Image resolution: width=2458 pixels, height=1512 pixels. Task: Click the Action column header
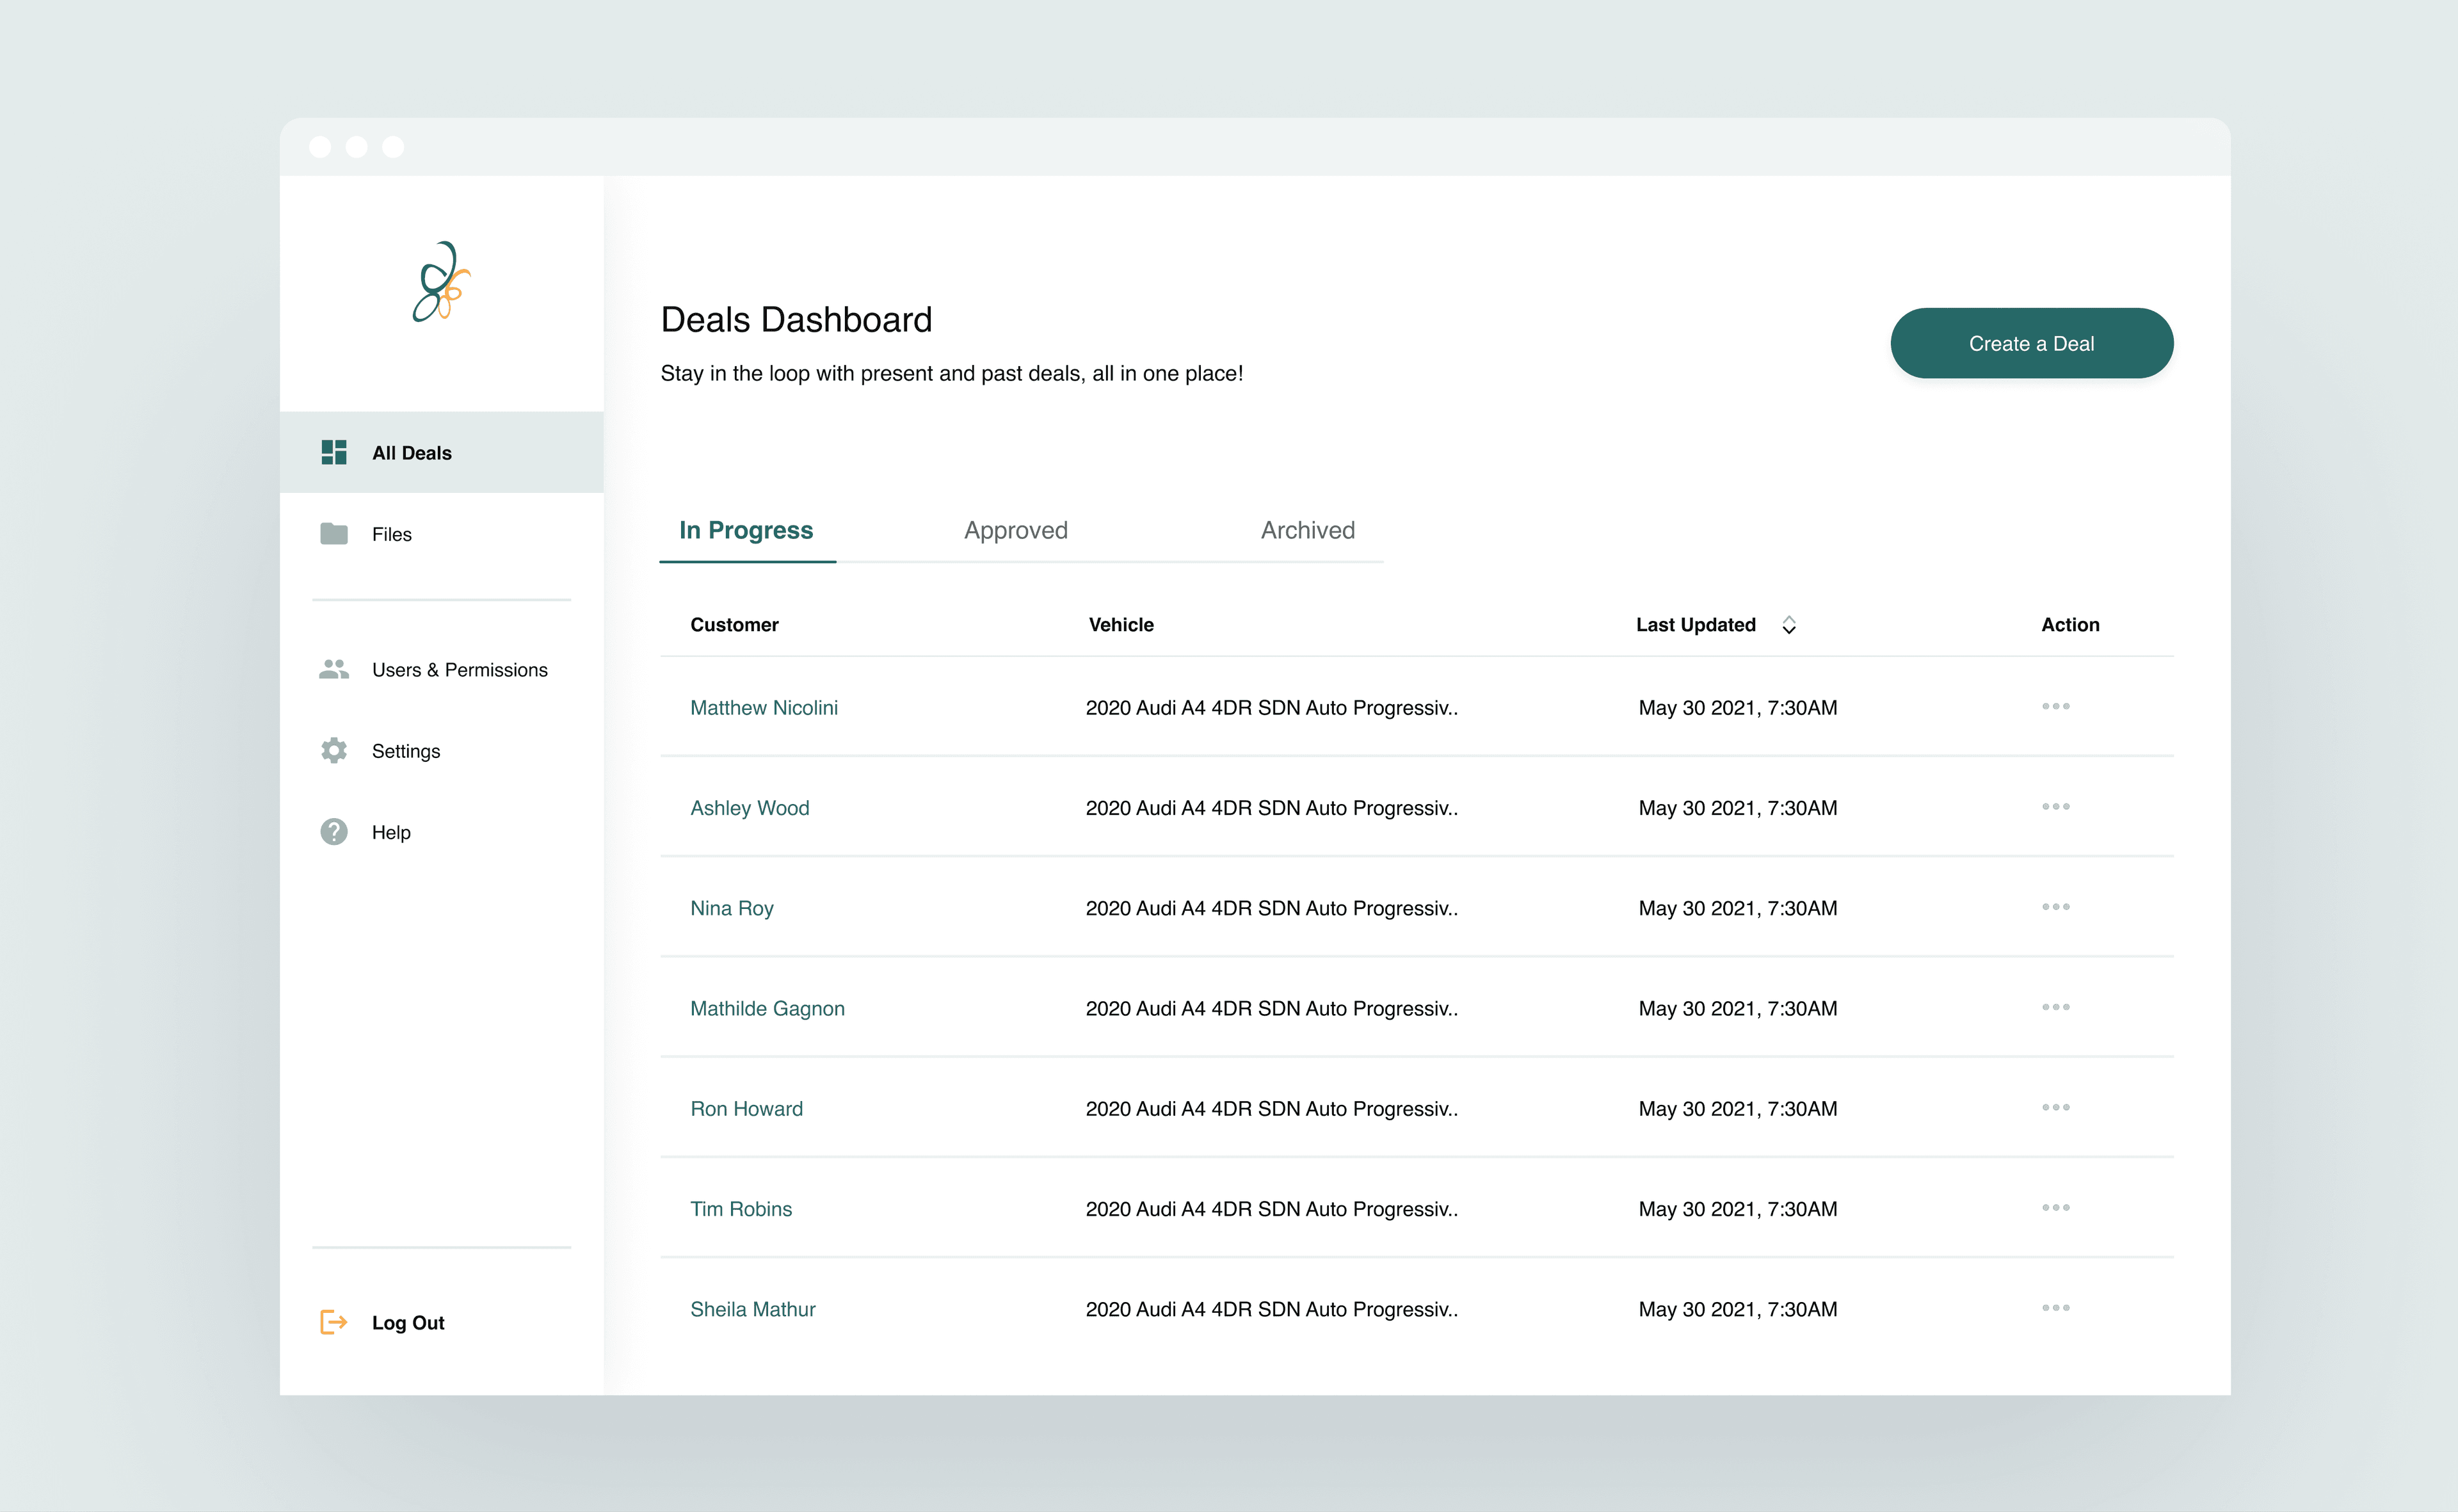2070,624
